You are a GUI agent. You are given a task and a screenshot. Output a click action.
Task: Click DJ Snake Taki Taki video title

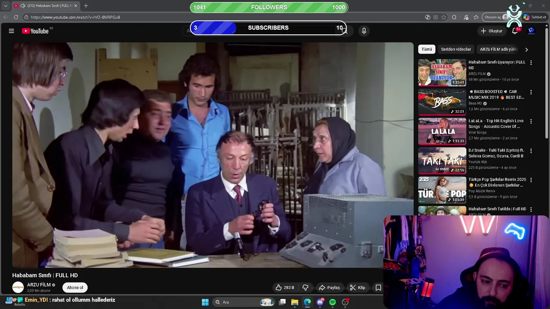[x=496, y=153]
